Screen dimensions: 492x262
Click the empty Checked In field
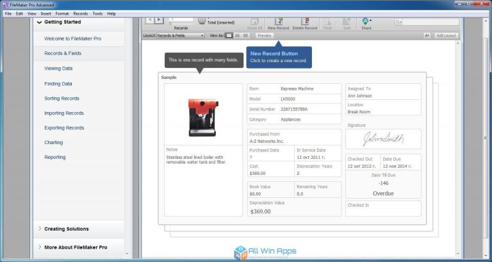[383, 209]
